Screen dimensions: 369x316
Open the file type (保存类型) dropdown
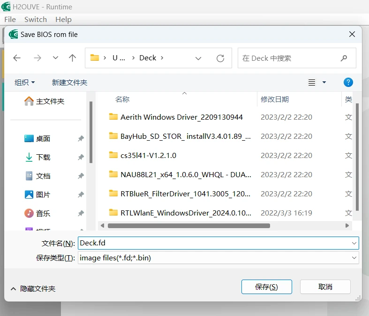coord(354,258)
